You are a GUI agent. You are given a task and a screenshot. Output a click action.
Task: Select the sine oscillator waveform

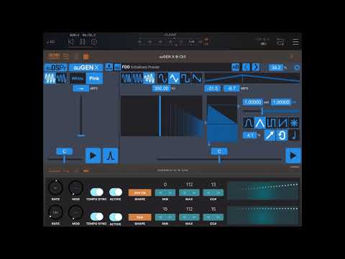click(x=162, y=78)
